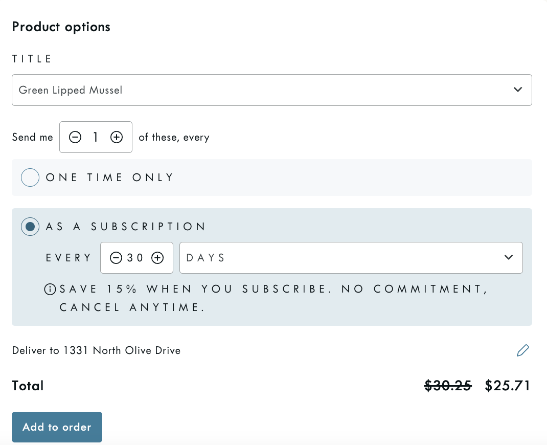Viewport: 547px width, 445px height.
Task: Reduce subscription interval using minus icon
Action: (116, 258)
